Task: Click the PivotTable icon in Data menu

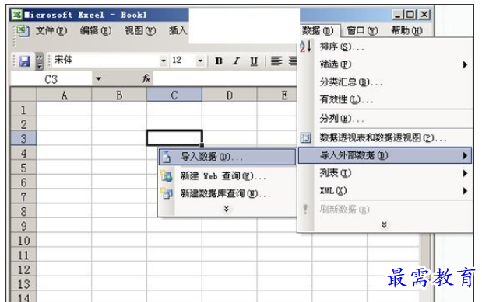Action: pos(305,137)
